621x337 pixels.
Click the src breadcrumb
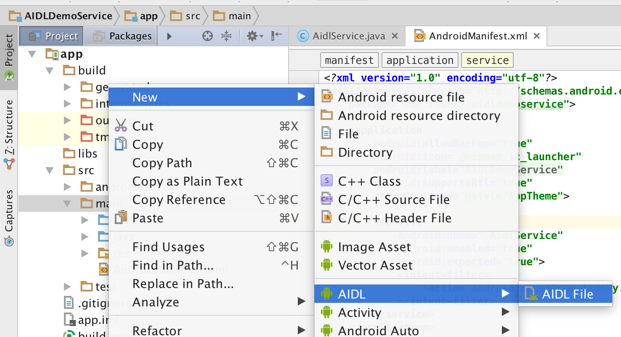[185, 16]
